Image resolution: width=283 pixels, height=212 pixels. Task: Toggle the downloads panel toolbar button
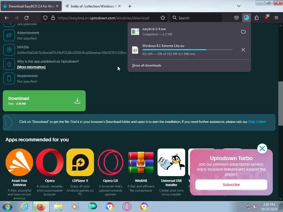(x=246, y=18)
